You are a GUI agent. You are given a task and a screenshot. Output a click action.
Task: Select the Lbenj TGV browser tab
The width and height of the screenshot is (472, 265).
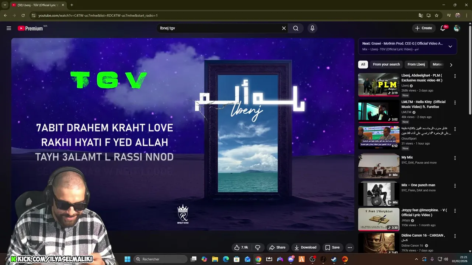click(38, 5)
